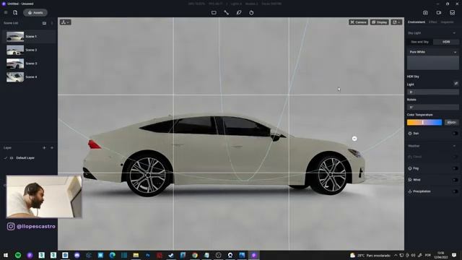The width and height of the screenshot is (462, 260).
Task: Add a new layer with plus icon
Action: 44,147
